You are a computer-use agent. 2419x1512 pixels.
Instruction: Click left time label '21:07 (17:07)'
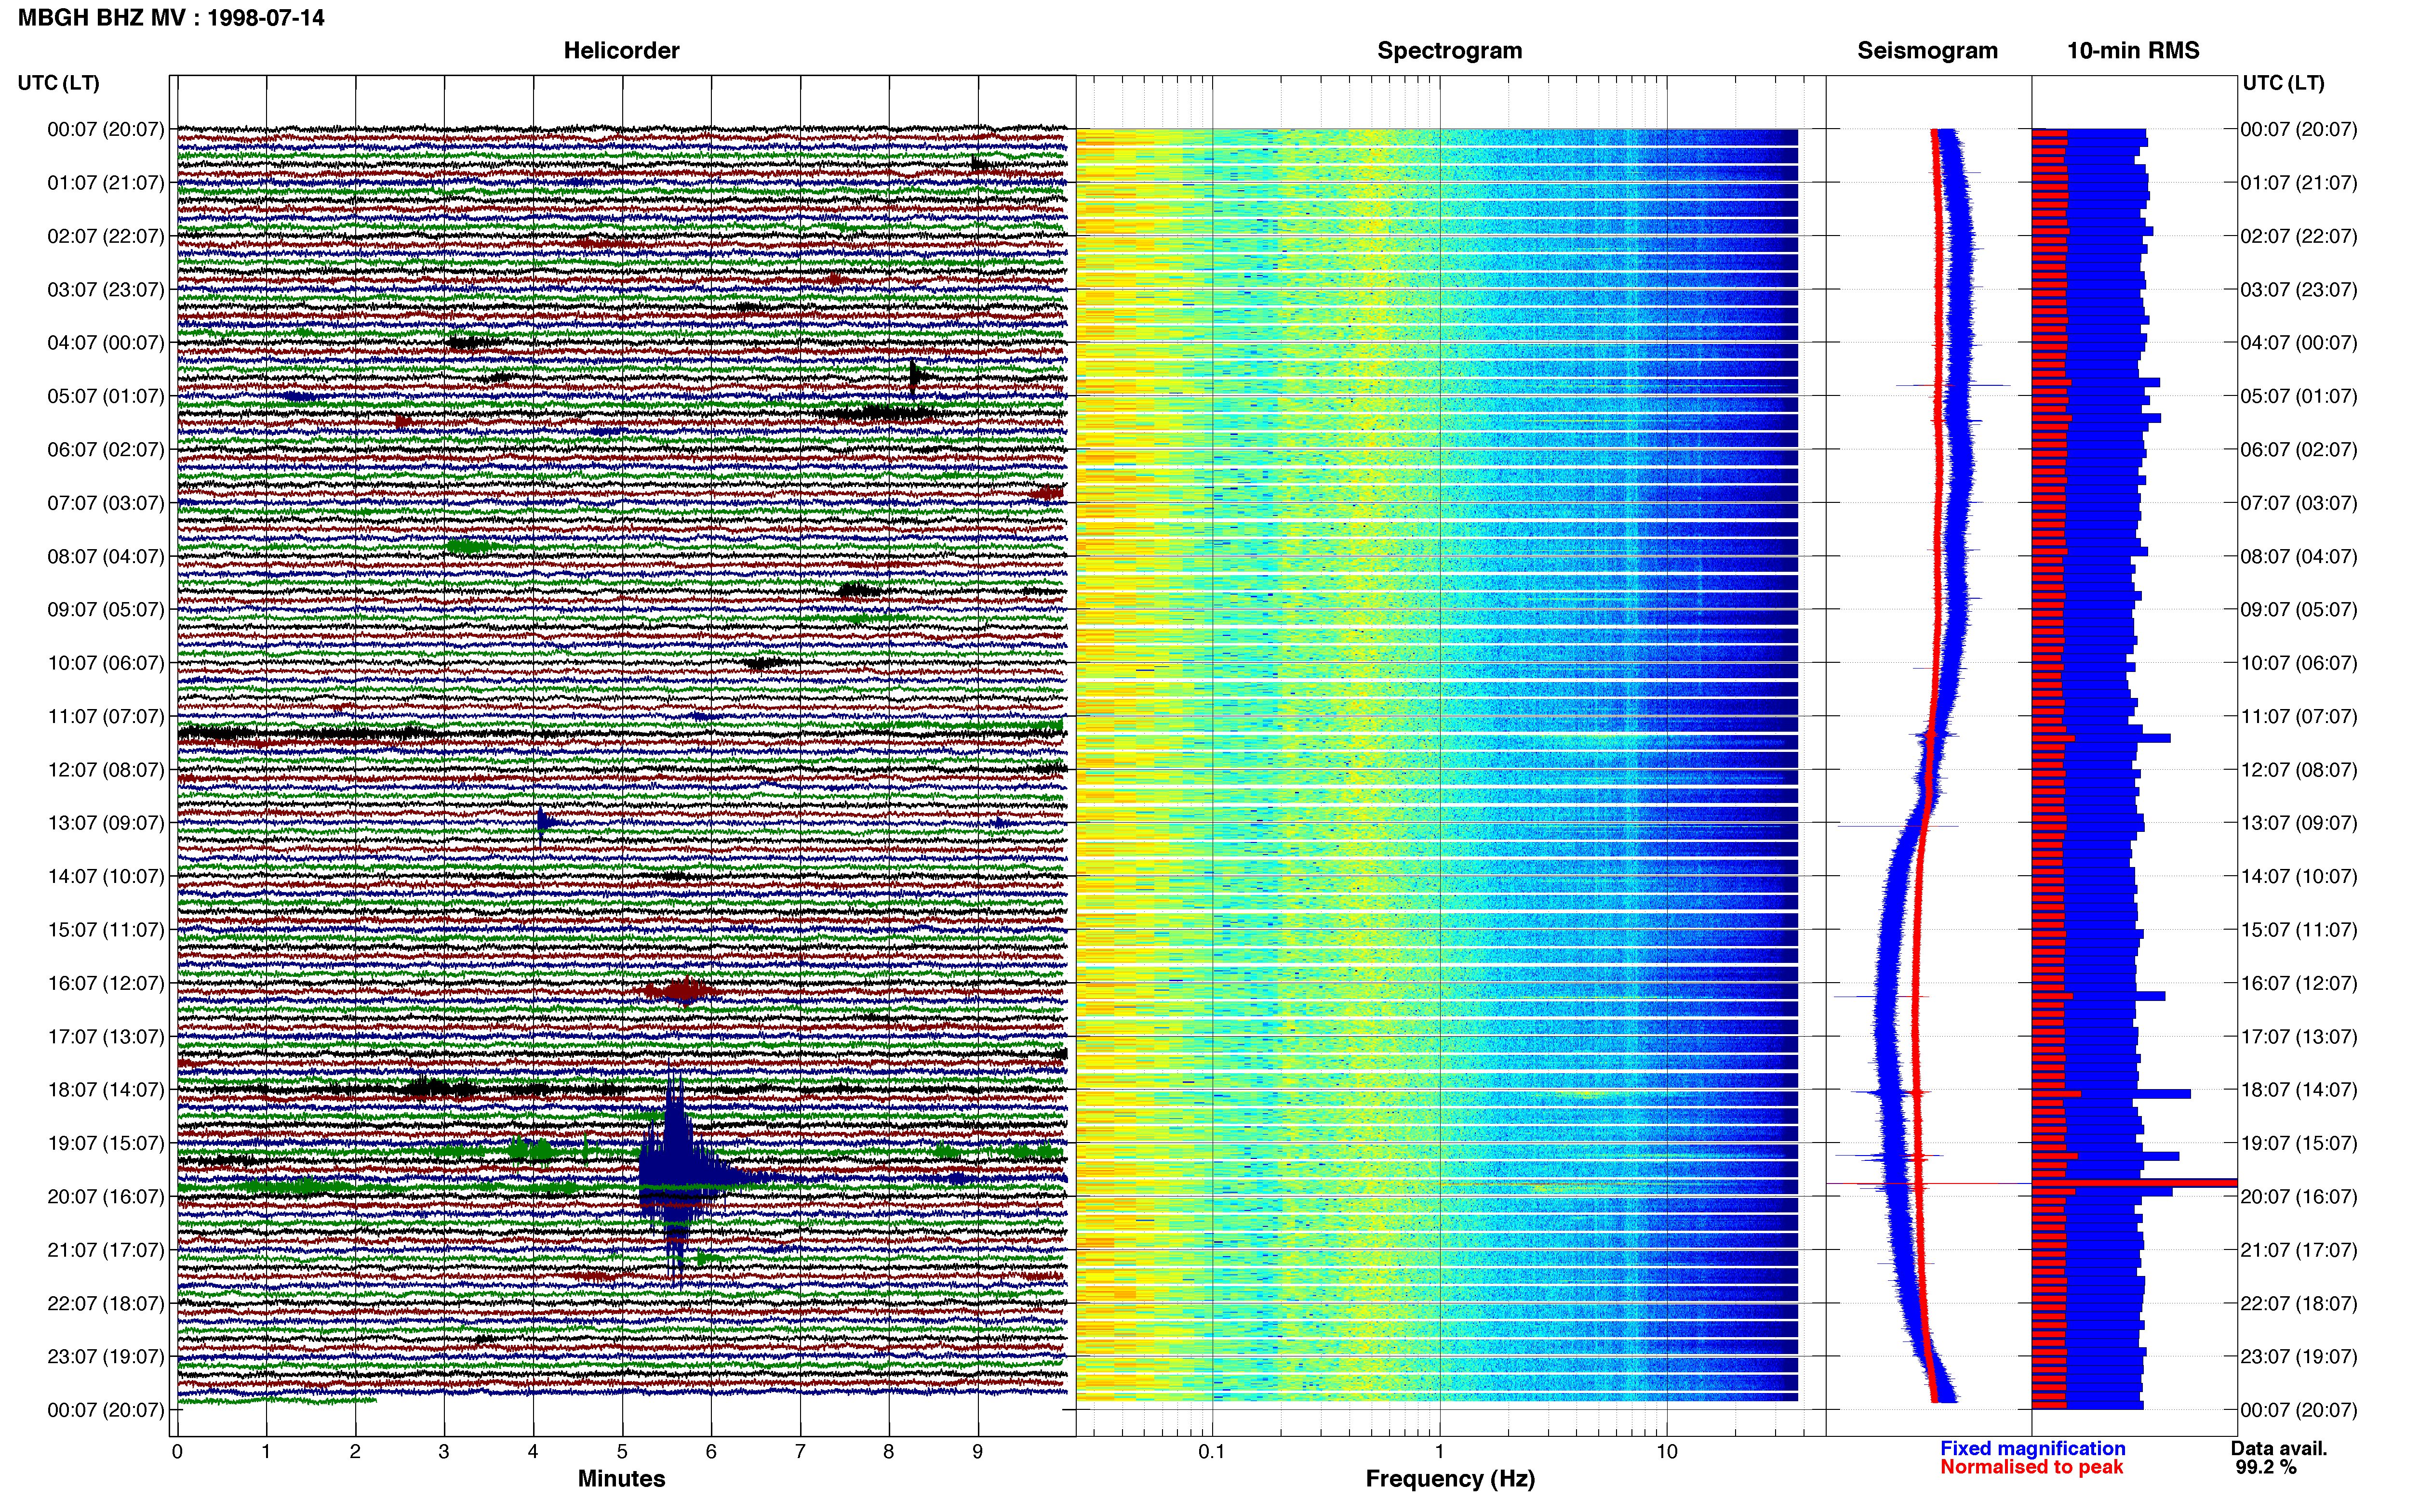[x=105, y=1249]
